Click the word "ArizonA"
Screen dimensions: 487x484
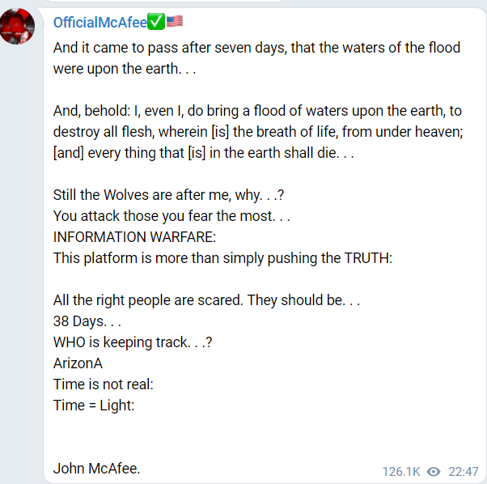pyautogui.click(x=78, y=363)
